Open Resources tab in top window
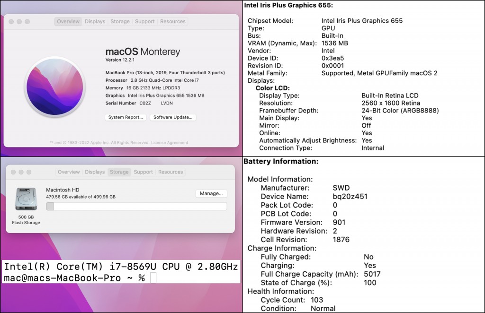485x313 pixels. click(172, 21)
